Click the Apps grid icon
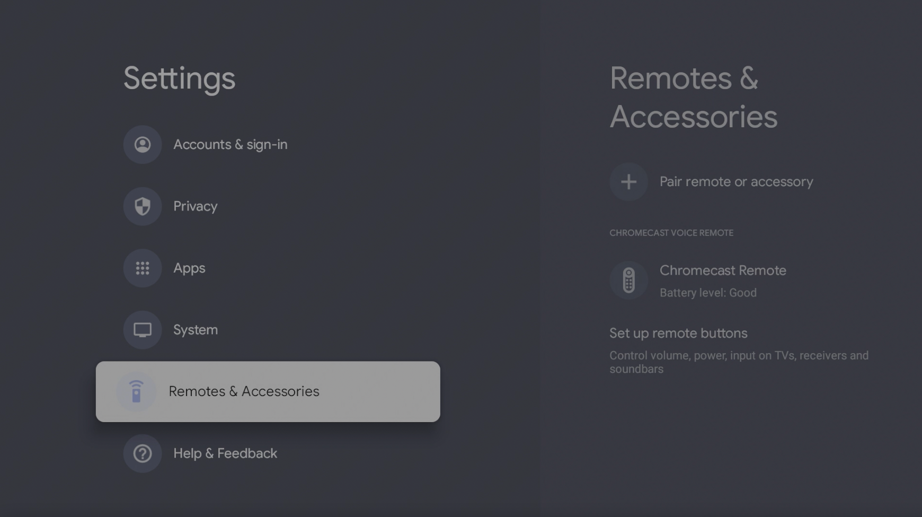 click(x=142, y=268)
